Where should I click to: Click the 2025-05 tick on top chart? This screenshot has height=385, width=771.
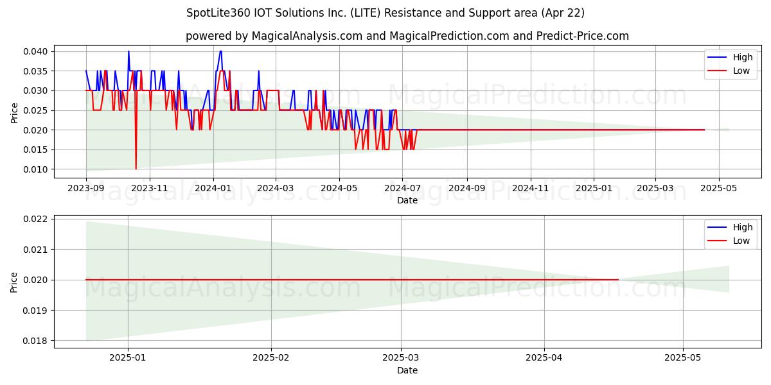[718, 188]
